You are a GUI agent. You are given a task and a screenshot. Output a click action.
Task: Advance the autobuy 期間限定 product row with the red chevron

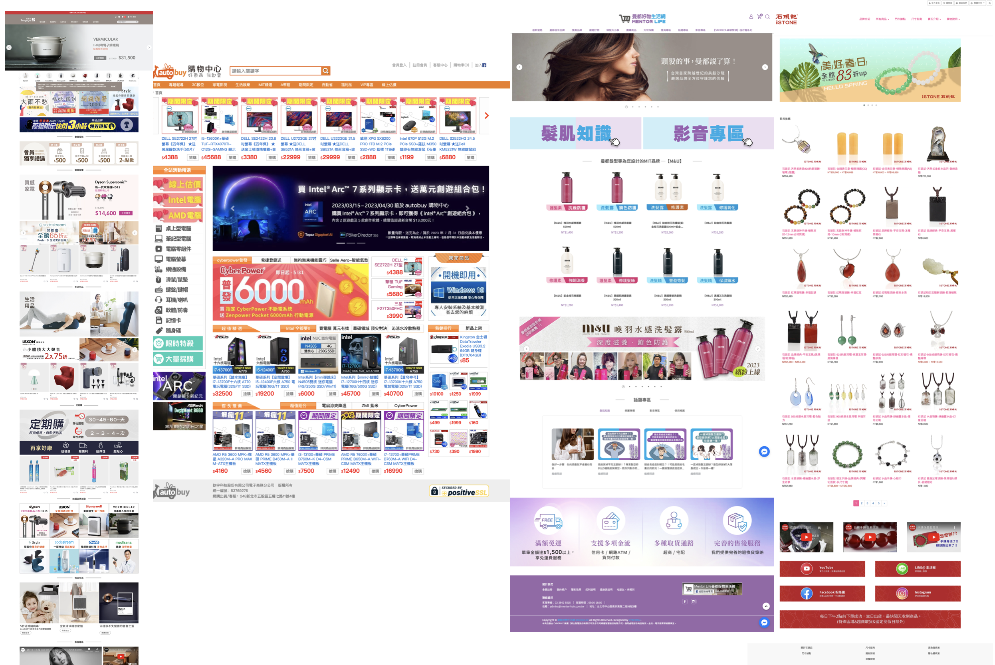[x=488, y=116]
